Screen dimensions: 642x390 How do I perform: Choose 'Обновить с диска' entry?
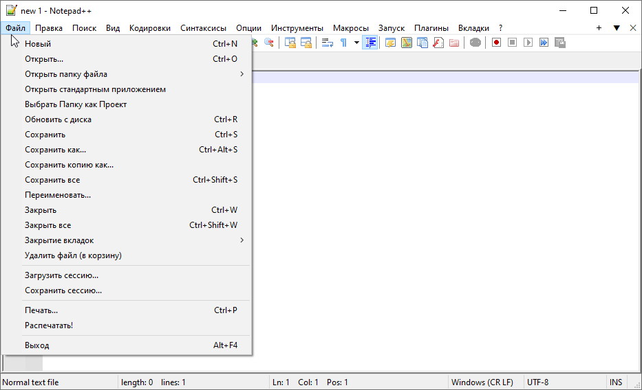pyautogui.click(x=127, y=119)
